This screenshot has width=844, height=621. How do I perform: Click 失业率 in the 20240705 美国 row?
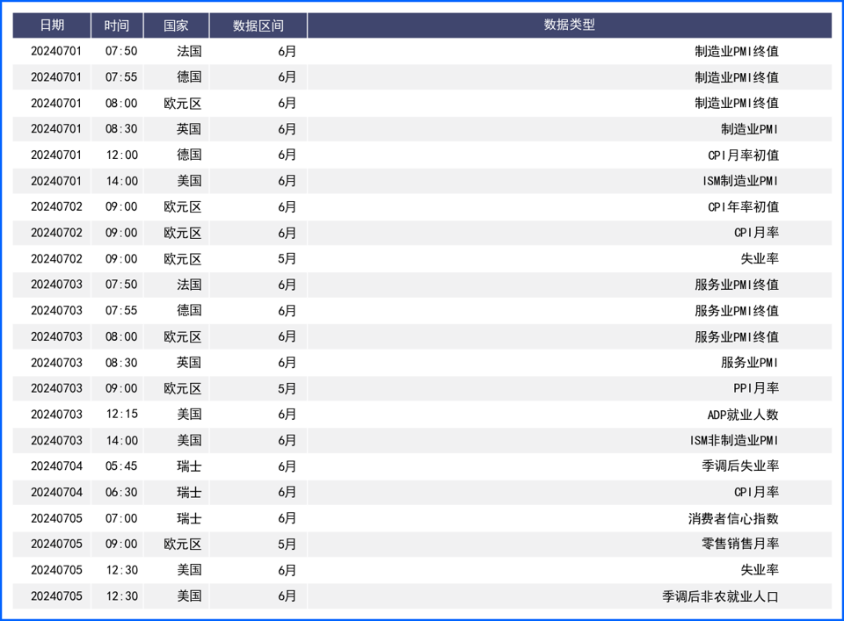click(760, 570)
